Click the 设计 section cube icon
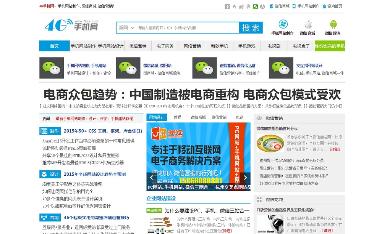 (x=44, y=174)
